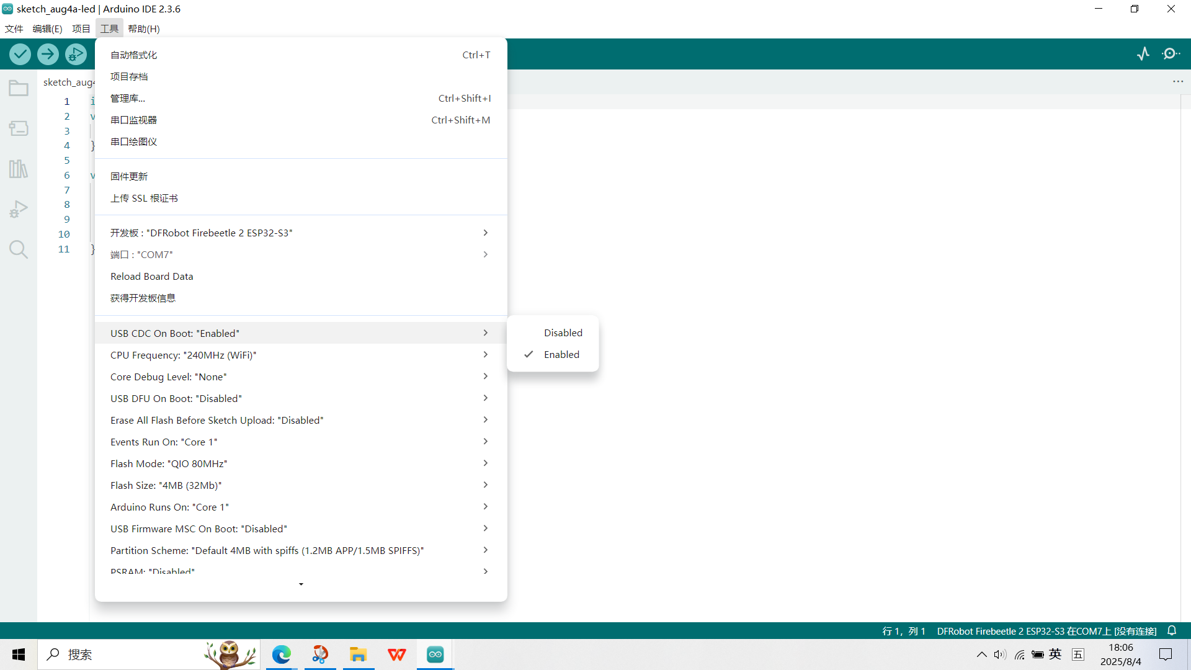
Task: Click the Windows taskbar search box
Action: click(149, 654)
